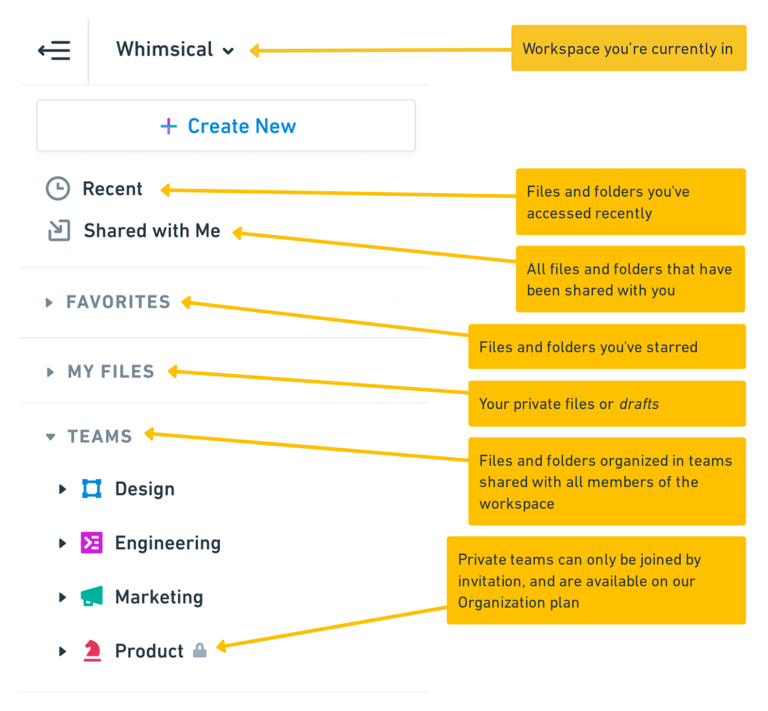Expand the Marketing team tree

[62, 597]
